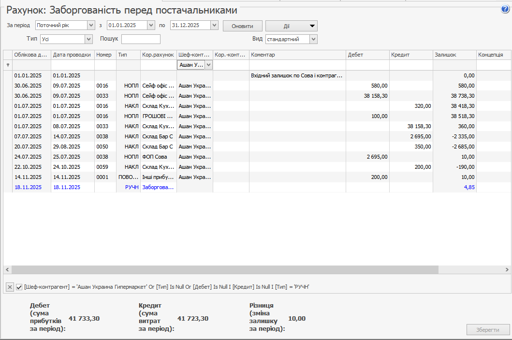Click the filter row icon in the grid

pos(7,65)
